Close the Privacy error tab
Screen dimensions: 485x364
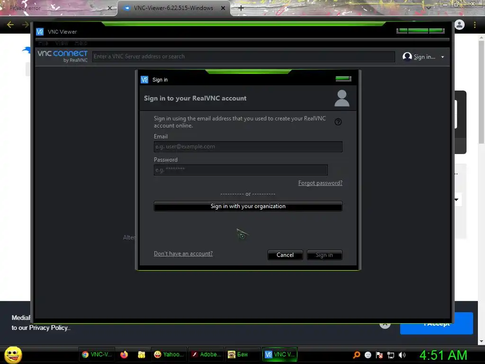click(110, 8)
